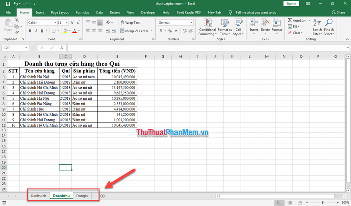
Task: Decrease font size with the small A icon
Action: pos(78,23)
